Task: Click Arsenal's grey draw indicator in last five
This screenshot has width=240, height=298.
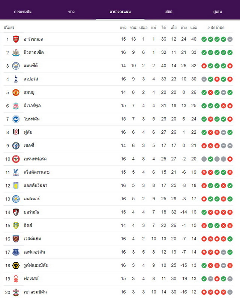Action: 230,39
